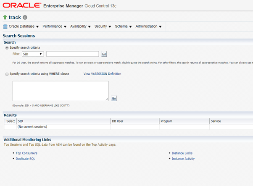Image resolution: width=253 pixels, height=186 pixels.
Task: Go to the Duplicate SQL link
Action: (x=25, y=159)
